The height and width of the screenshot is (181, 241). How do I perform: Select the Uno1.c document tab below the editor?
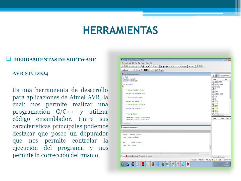point(130,128)
